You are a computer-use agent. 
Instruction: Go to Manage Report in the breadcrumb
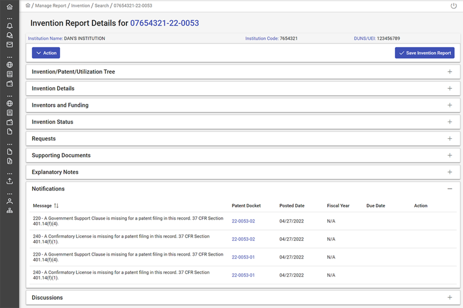point(51,6)
